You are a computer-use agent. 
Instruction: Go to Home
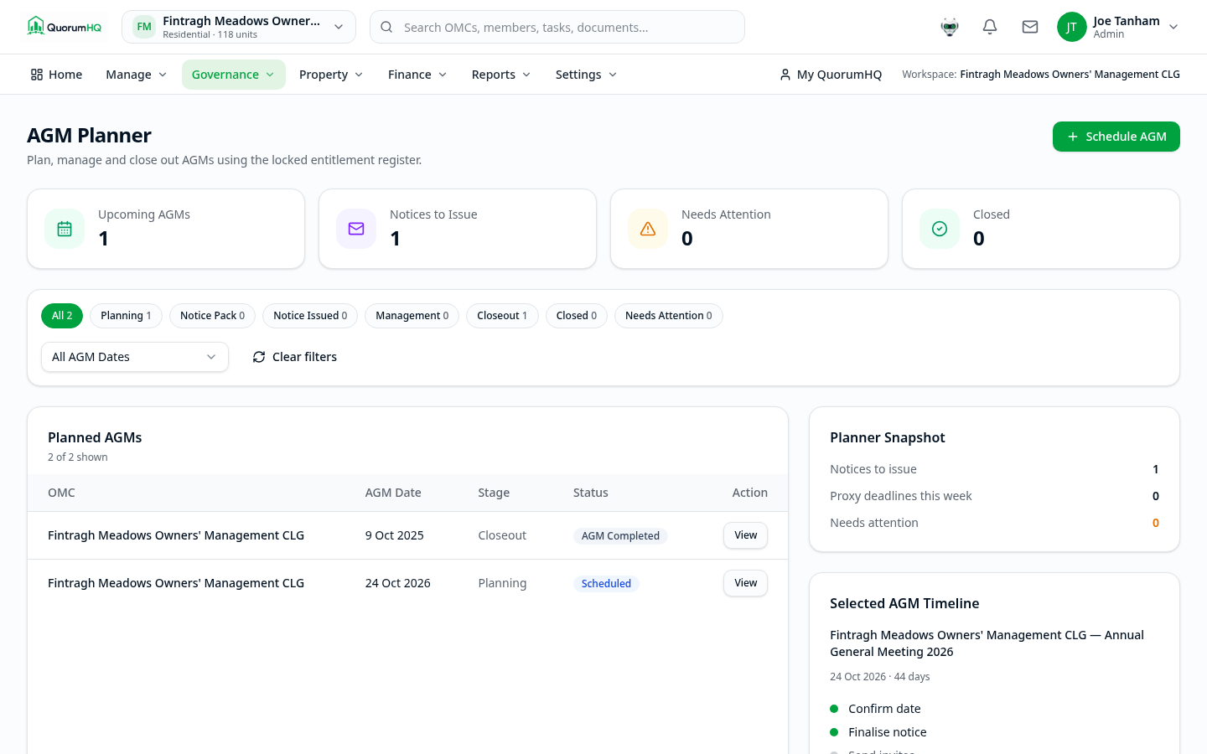point(56,75)
